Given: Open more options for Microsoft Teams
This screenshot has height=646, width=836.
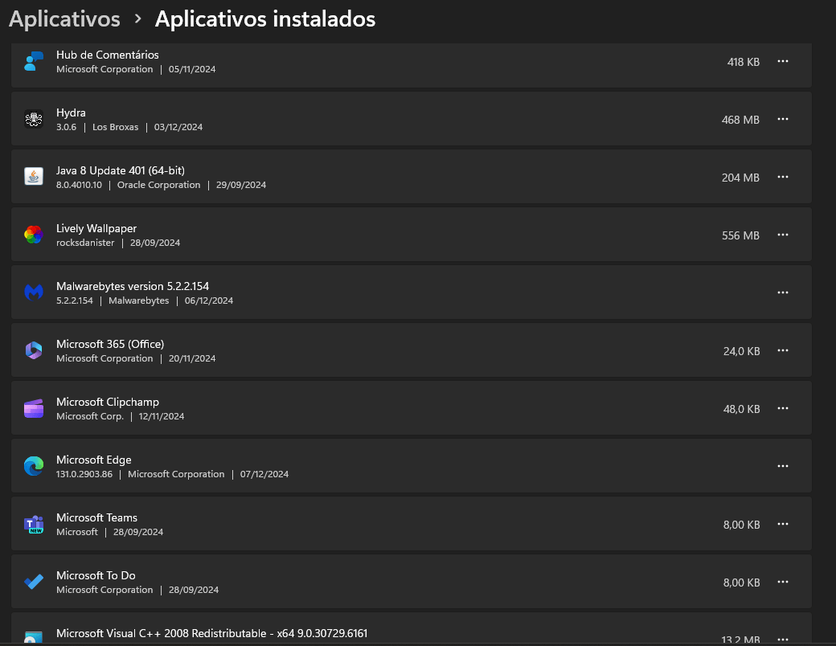Looking at the screenshot, I should click(x=783, y=524).
